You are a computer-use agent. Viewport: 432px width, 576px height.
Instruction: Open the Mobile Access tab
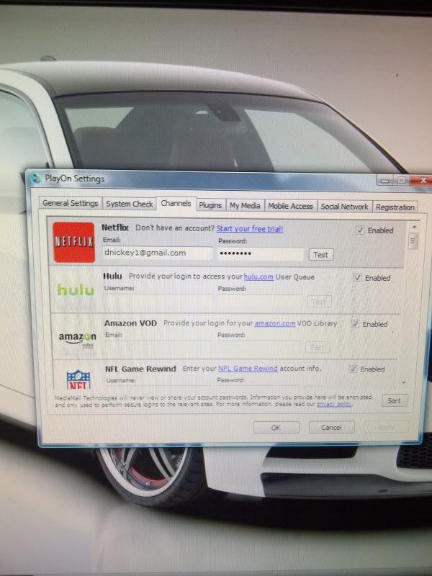click(x=291, y=206)
